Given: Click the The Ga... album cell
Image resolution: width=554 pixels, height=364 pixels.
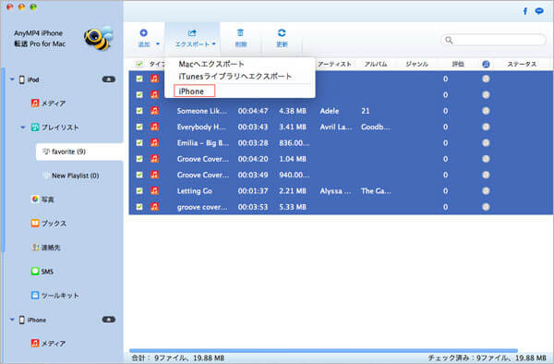Looking at the screenshot, I should coord(376,191).
